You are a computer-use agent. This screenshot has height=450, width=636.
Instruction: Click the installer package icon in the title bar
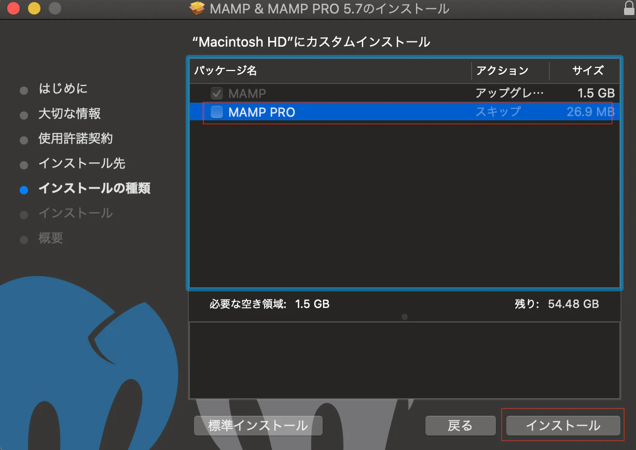point(197,8)
